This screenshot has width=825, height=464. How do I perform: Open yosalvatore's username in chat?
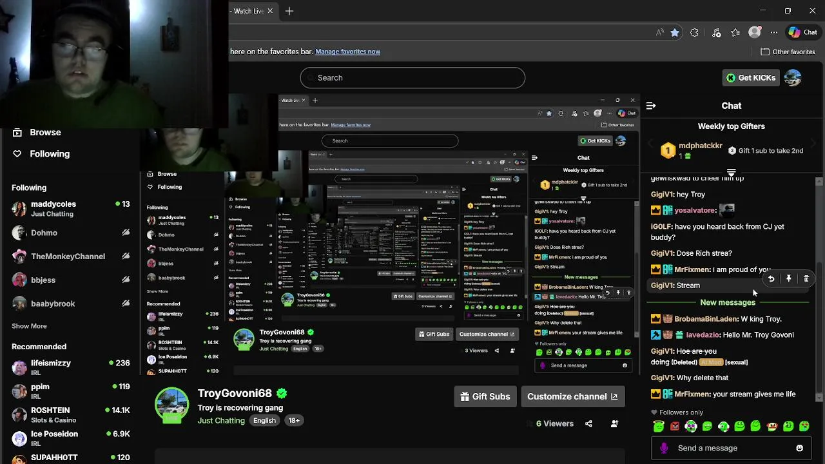point(695,210)
